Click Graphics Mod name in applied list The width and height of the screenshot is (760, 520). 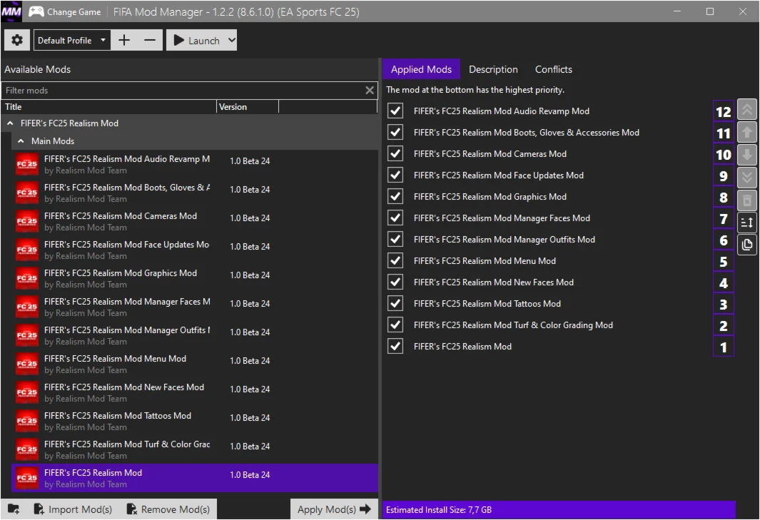click(x=490, y=197)
